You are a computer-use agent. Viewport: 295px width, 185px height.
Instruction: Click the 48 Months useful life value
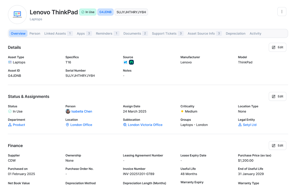point(189,174)
